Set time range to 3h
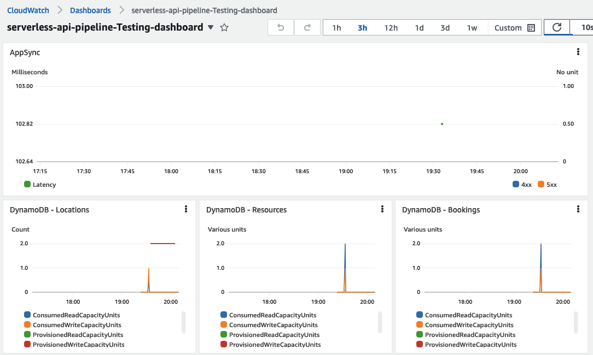593x355 pixels. (x=362, y=27)
